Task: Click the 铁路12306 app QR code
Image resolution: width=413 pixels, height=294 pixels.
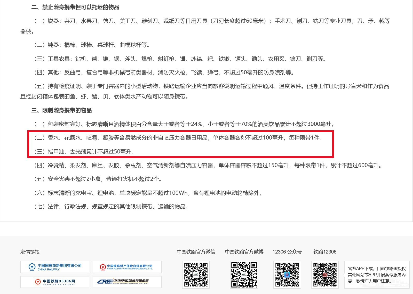Action: [325, 275]
